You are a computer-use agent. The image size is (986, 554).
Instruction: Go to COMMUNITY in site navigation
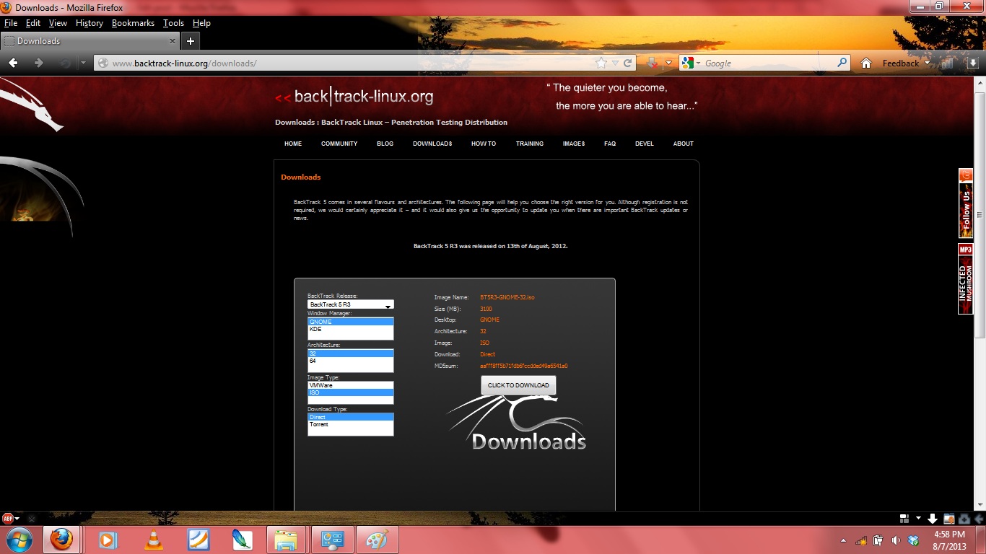point(339,144)
